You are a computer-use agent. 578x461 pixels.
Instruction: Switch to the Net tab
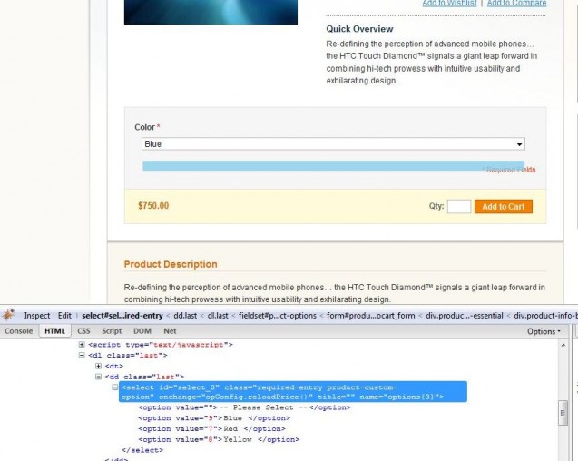tap(170, 331)
